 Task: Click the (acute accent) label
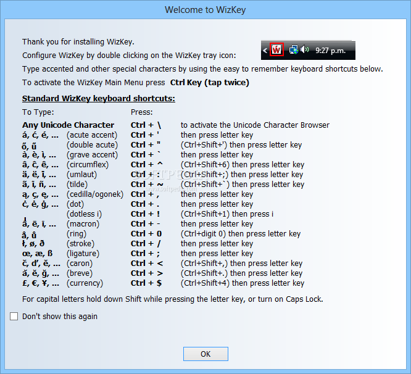(92, 135)
